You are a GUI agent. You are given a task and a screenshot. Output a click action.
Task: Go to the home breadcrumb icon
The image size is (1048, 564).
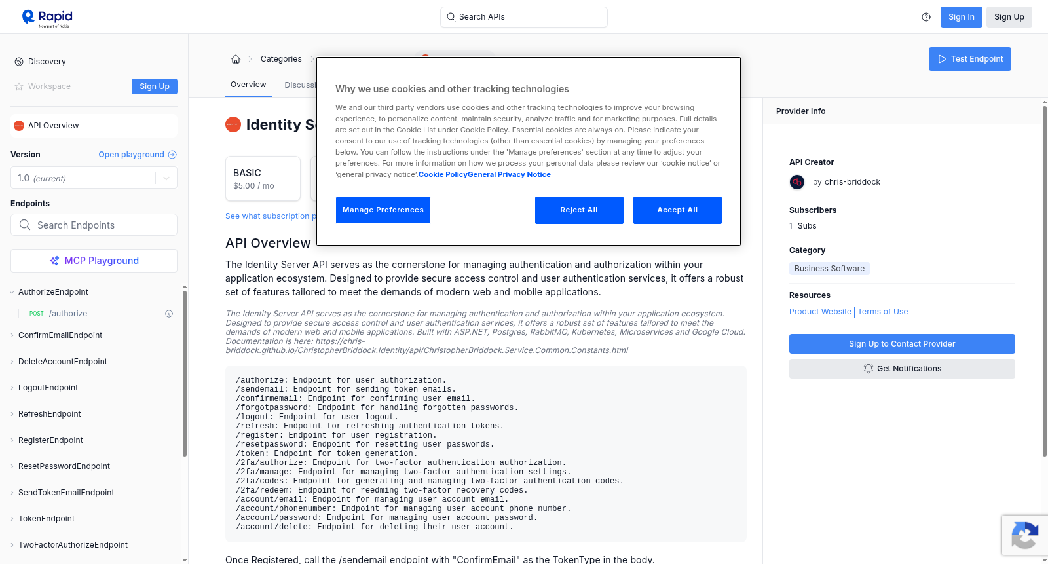pyautogui.click(x=236, y=59)
